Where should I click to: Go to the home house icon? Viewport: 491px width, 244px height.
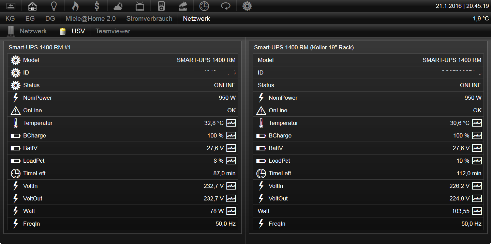click(x=32, y=6)
